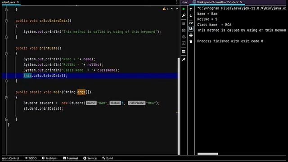Click the exit icon in Run toolbar
Image resolution: width=288 pixels, height=162 pixels.
coord(184,43)
